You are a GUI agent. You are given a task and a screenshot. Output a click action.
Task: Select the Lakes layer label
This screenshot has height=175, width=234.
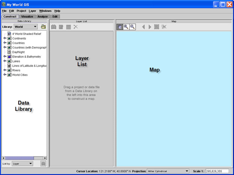coord(16,61)
